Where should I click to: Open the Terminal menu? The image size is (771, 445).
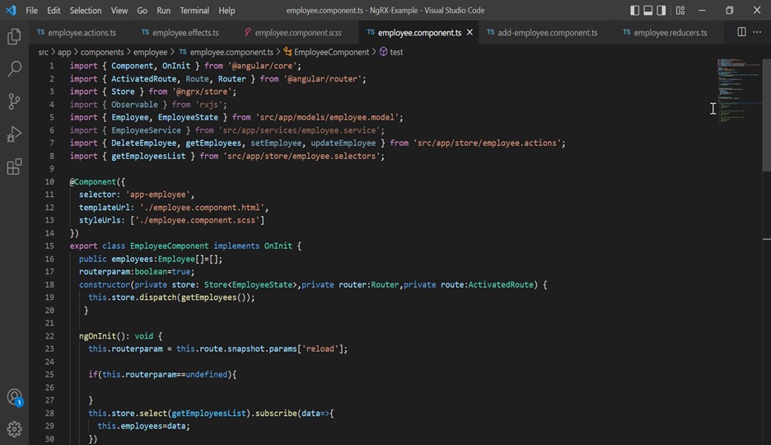(x=194, y=11)
